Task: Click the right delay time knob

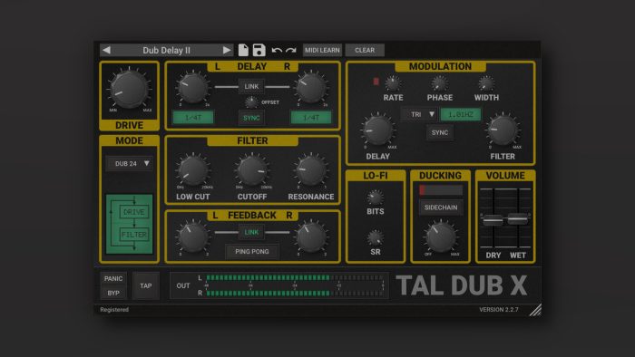Action: click(311, 88)
